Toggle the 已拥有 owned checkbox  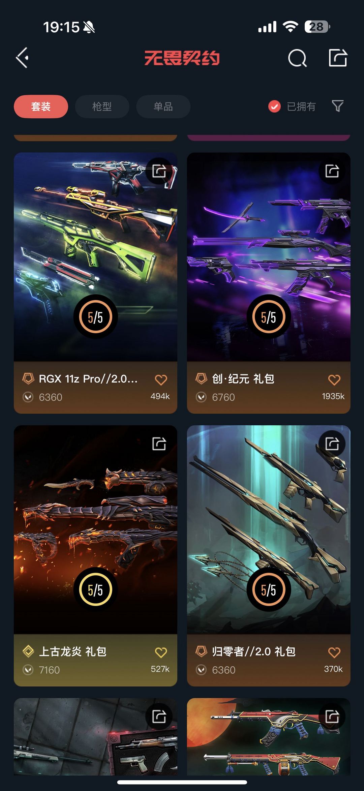(274, 107)
